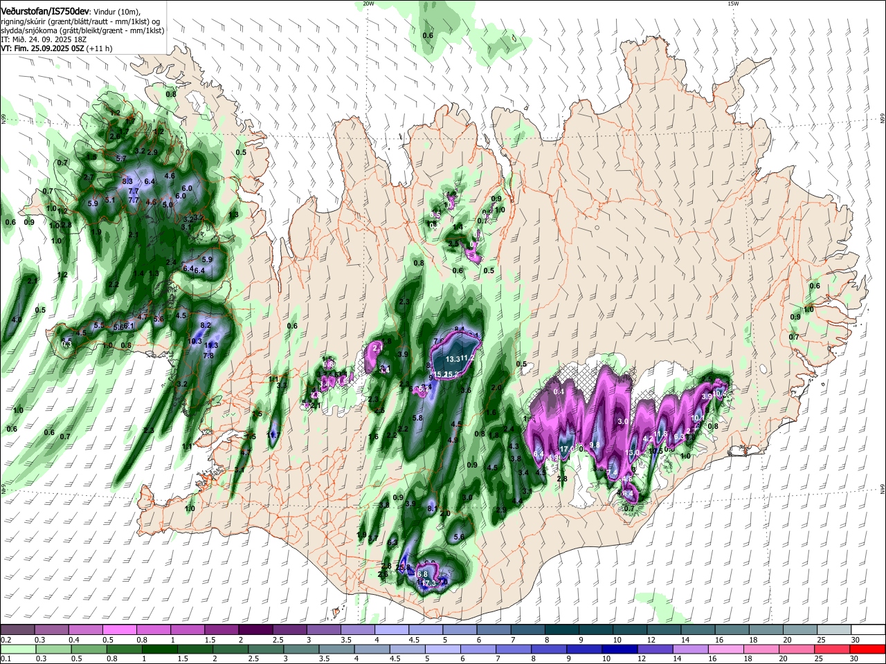
Task: Pick the lower legend swatch for 4.5–5
Action: tap(408, 649)
